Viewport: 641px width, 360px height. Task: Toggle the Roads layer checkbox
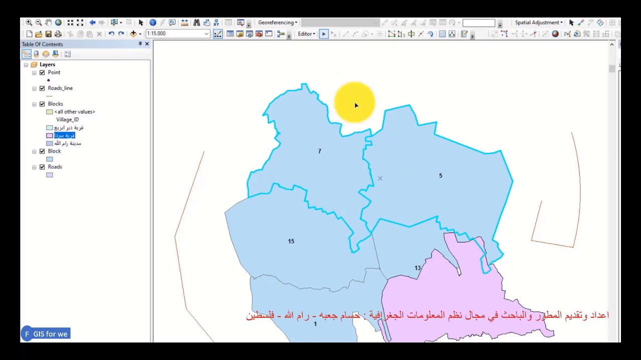click(42, 167)
